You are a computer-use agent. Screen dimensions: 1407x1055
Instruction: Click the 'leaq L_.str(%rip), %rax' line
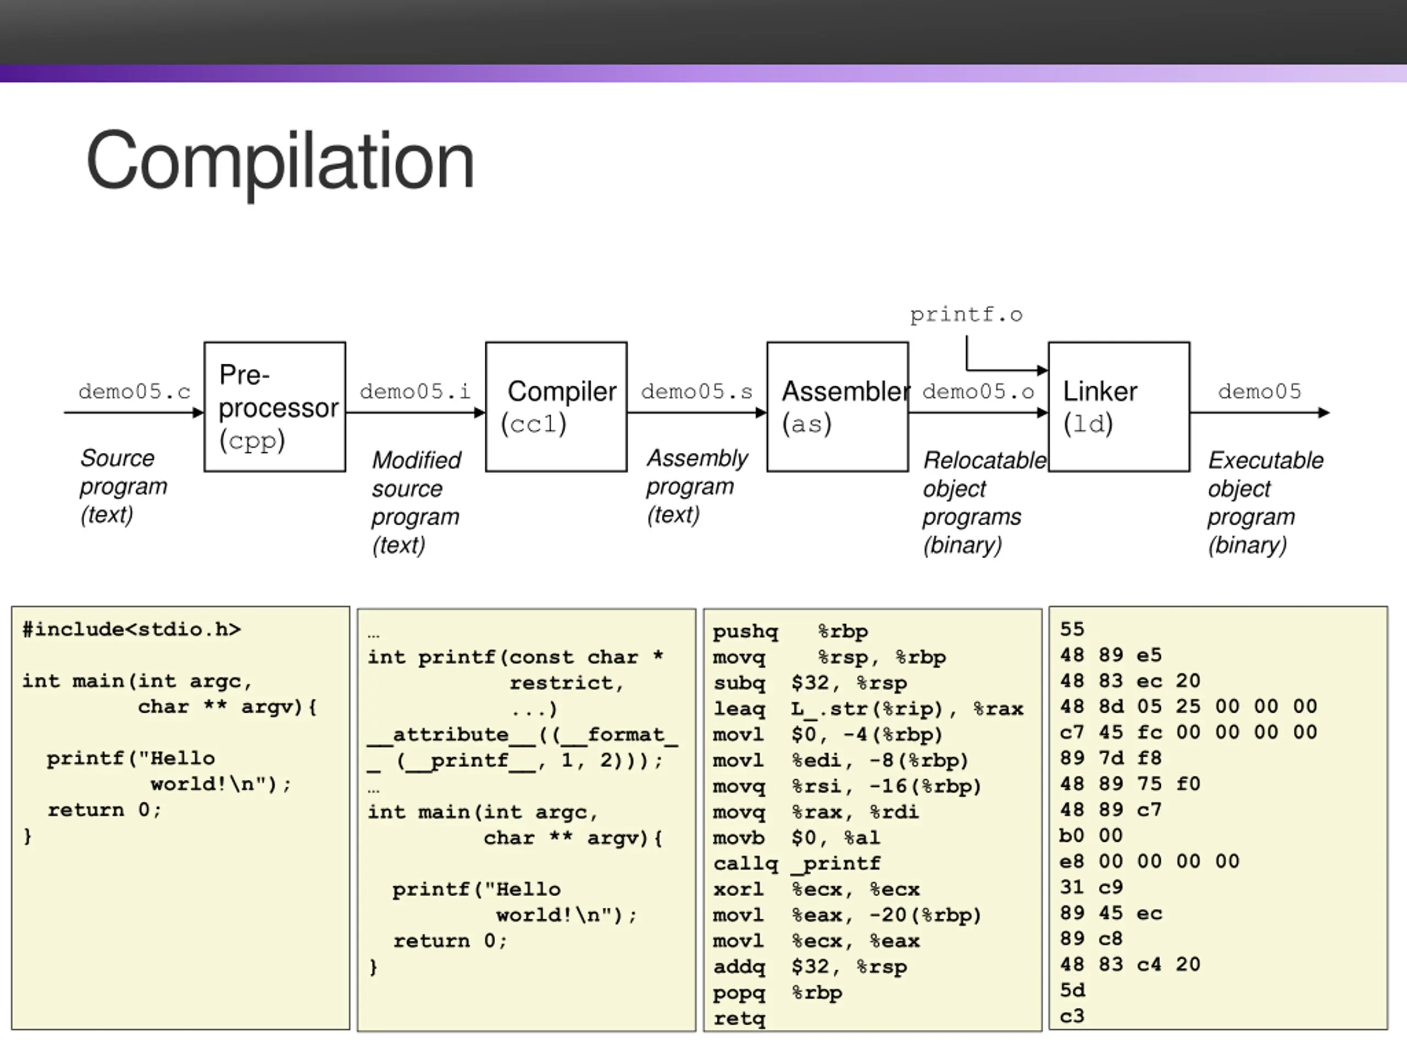pyautogui.click(x=868, y=708)
